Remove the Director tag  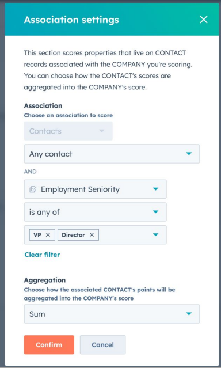point(92,235)
